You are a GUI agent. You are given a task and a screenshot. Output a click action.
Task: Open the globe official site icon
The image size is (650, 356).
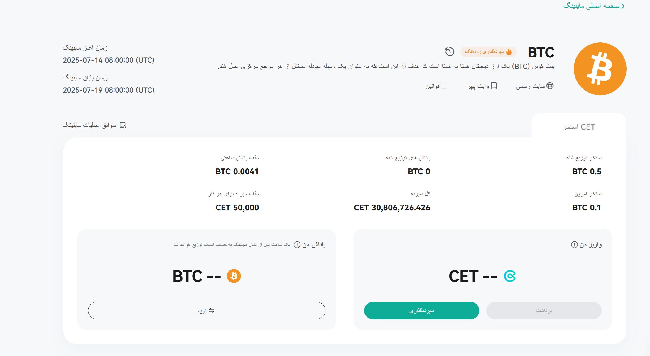tap(550, 86)
